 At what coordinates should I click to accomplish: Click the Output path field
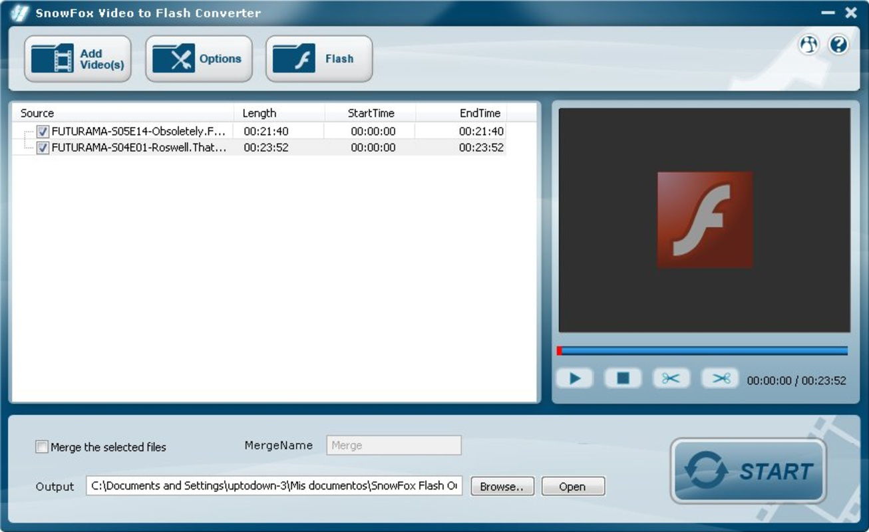(274, 486)
